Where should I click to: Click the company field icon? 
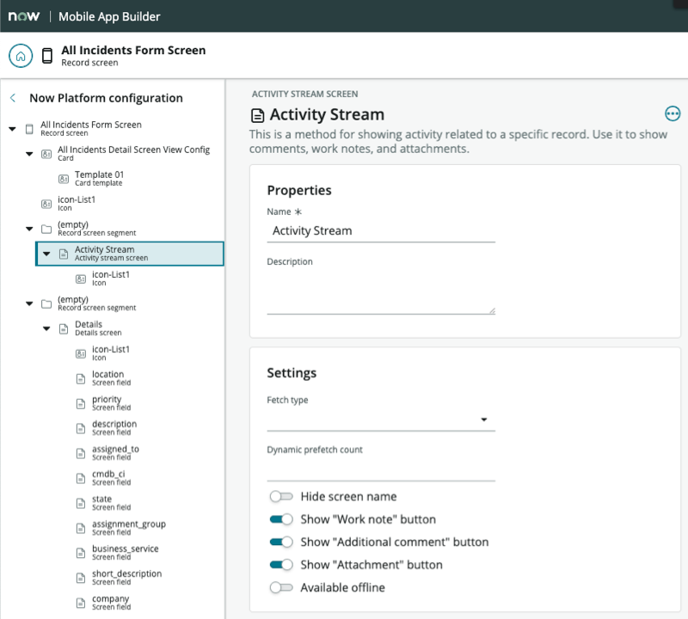[81, 604]
